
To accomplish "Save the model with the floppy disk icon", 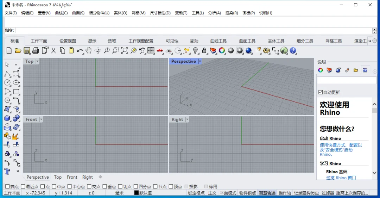I will (x=27, y=50).
